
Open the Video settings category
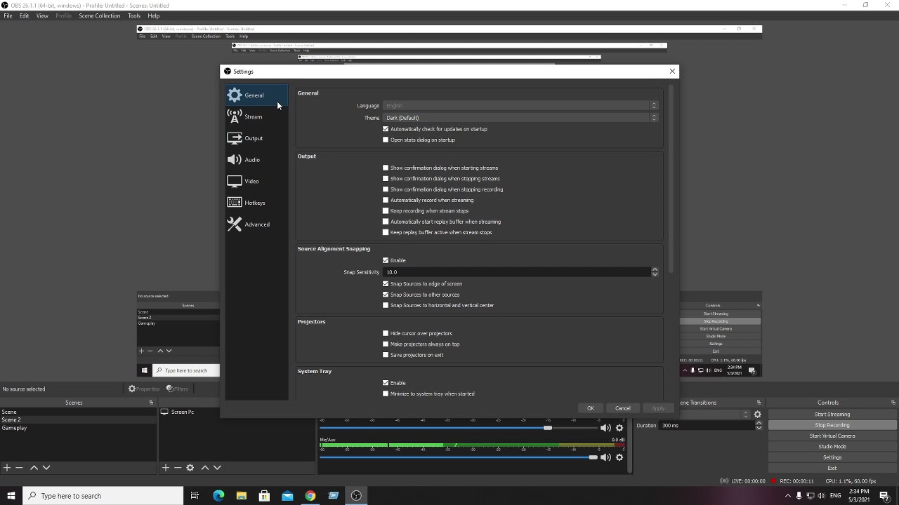pyautogui.click(x=256, y=181)
